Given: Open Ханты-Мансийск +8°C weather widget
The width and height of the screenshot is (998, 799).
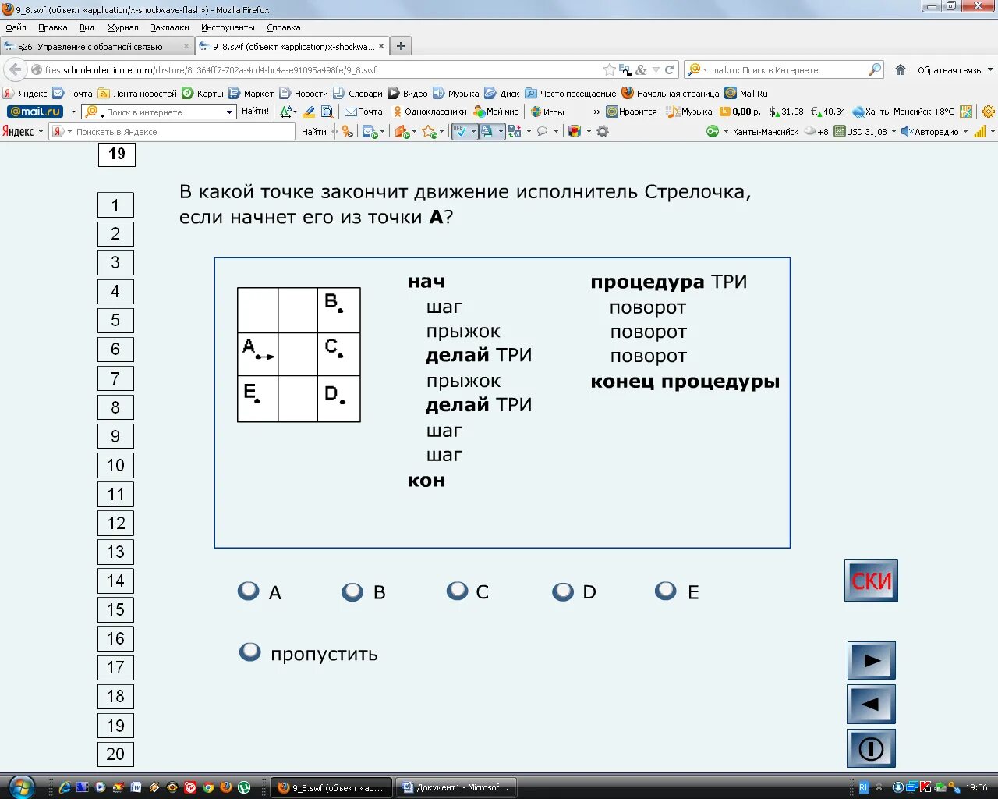Looking at the screenshot, I should 904,112.
